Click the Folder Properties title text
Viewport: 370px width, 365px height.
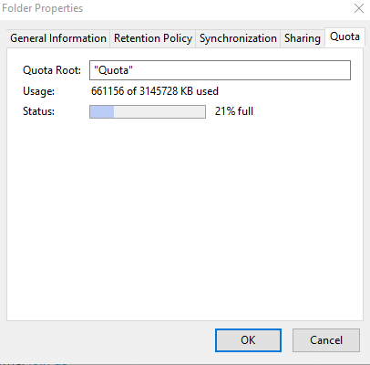tap(43, 8)
